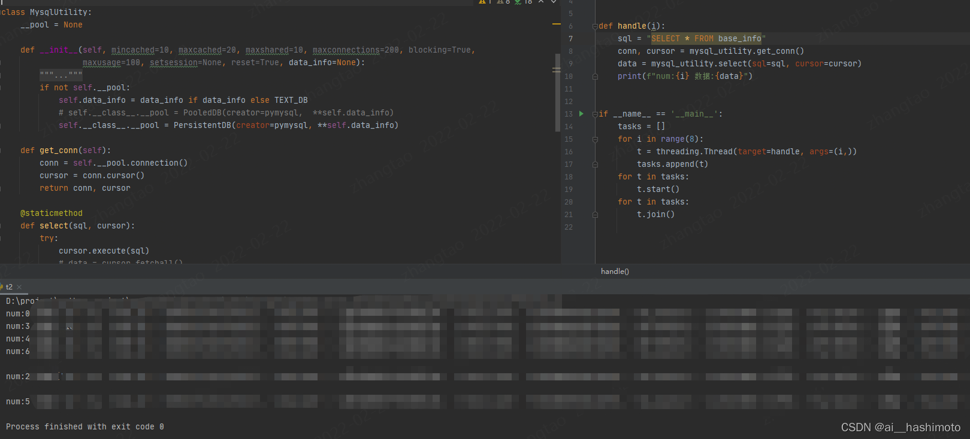Screen dimensions: 970x439
Task: Click range(8) in the for loop
Action: (679, 139)
